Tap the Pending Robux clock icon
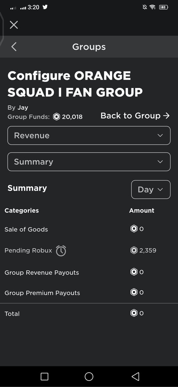The image size is (178, 387). [61, 251]
